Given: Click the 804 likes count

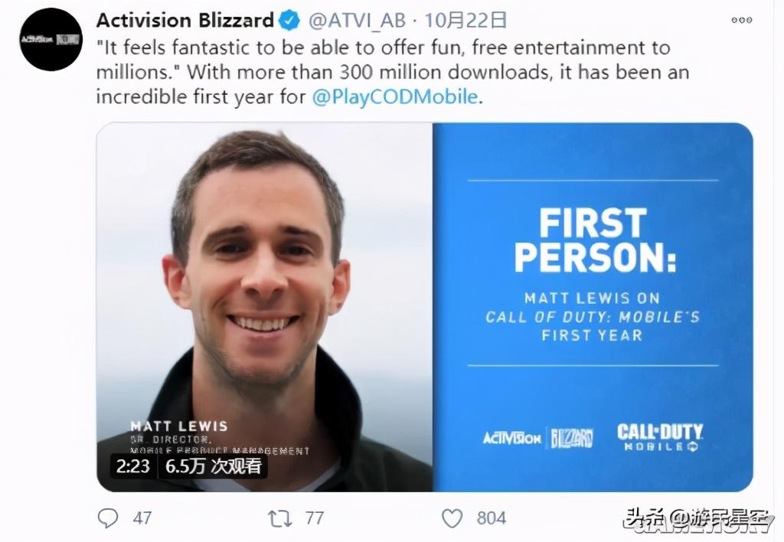Looking at the screenshot, I should point(491,518).
